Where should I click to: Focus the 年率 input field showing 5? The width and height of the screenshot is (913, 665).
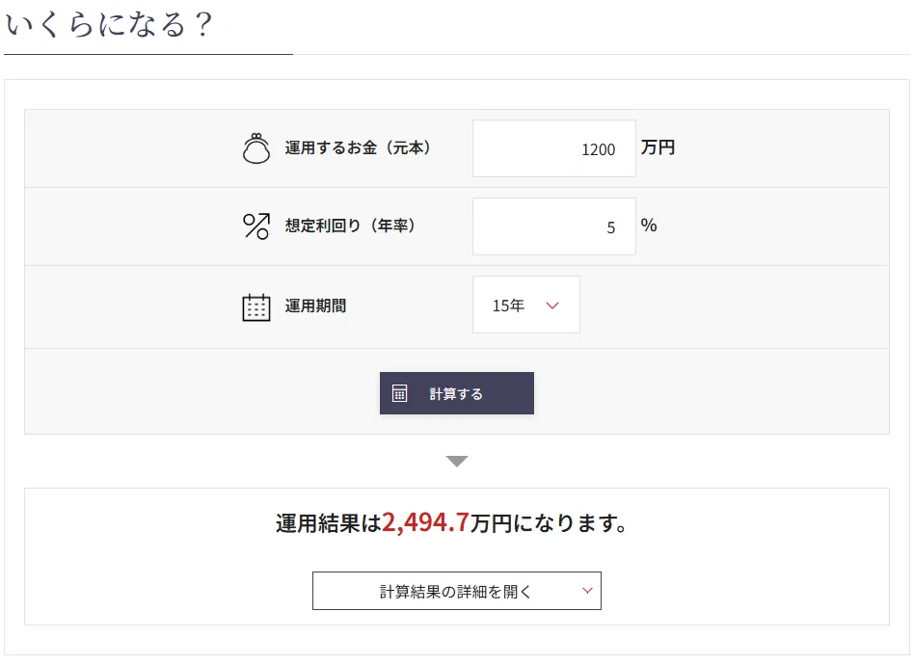(x=553, y=226)
